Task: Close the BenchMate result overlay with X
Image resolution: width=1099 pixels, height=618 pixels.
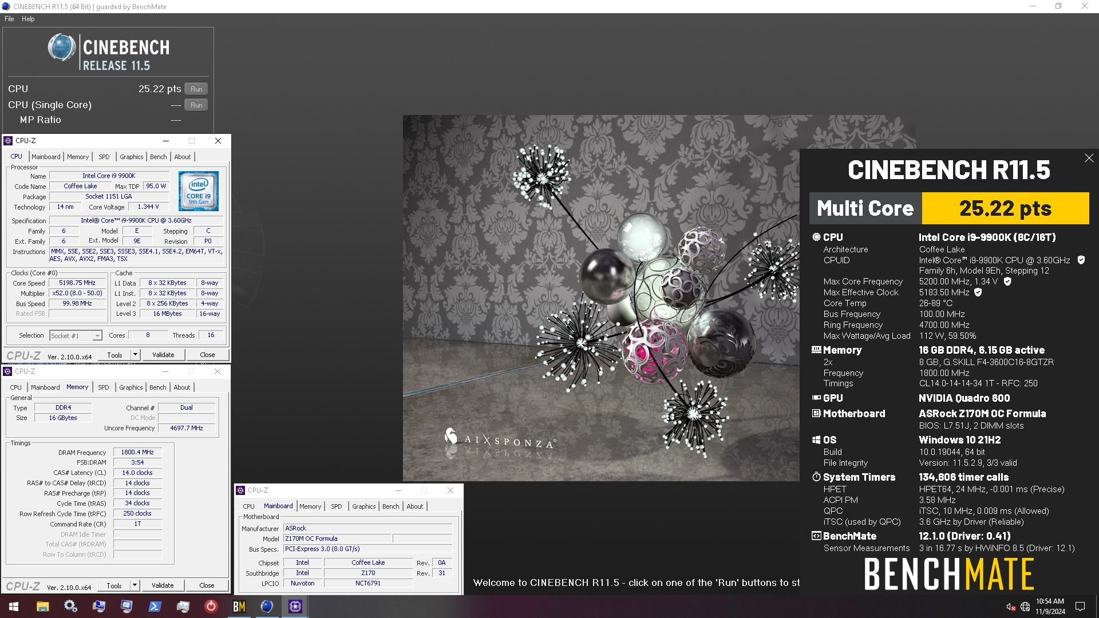Action: point(1089,158)
